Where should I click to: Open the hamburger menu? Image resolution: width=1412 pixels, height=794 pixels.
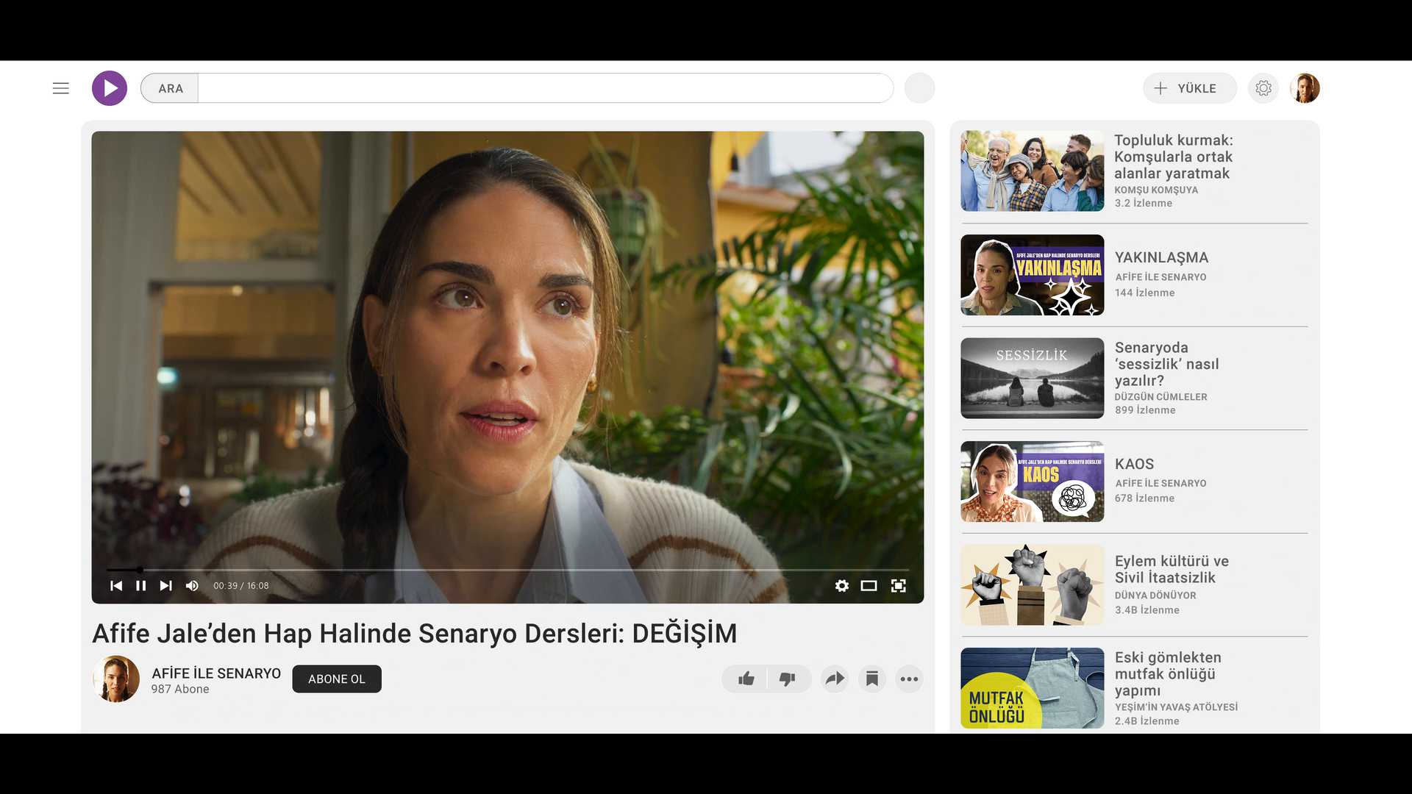click(61, 88)
